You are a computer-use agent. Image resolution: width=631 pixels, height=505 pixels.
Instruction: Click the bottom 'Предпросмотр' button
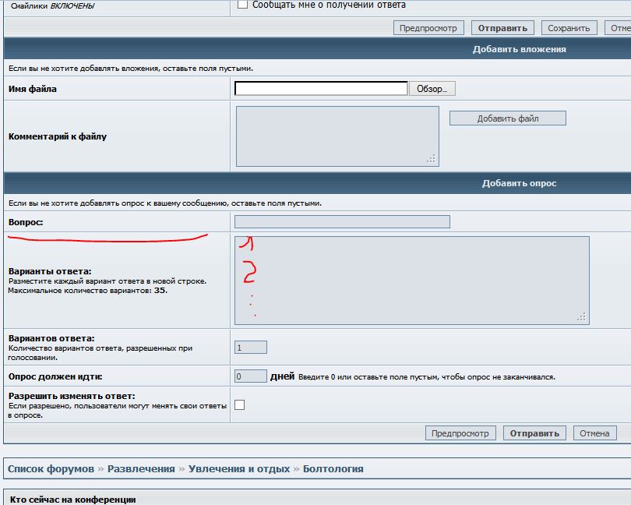tap(460, 433)
